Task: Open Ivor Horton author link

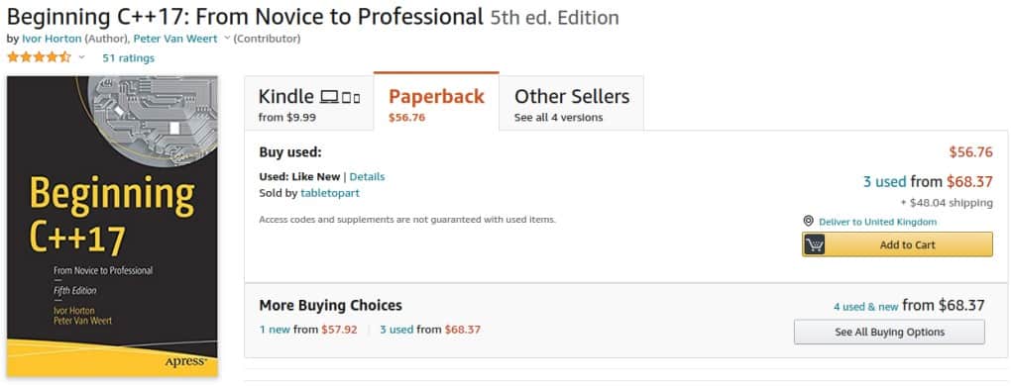Action: [52, 39]
